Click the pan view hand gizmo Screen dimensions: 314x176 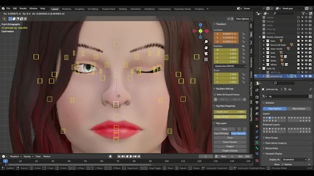click(x=206, y=48)
